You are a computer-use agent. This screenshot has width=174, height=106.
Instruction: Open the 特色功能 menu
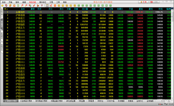[32, 2]
